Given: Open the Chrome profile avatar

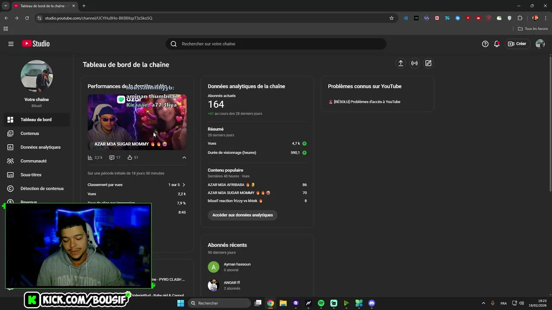Looking at the screenshot, I should point(535,18).
